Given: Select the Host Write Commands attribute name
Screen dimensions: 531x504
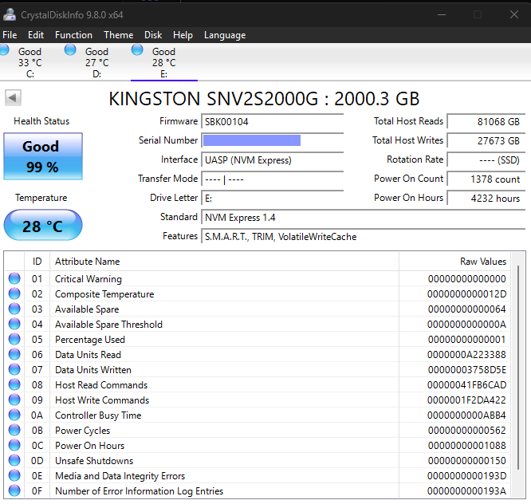Looking at the screenshot, I should pos(102,400).
